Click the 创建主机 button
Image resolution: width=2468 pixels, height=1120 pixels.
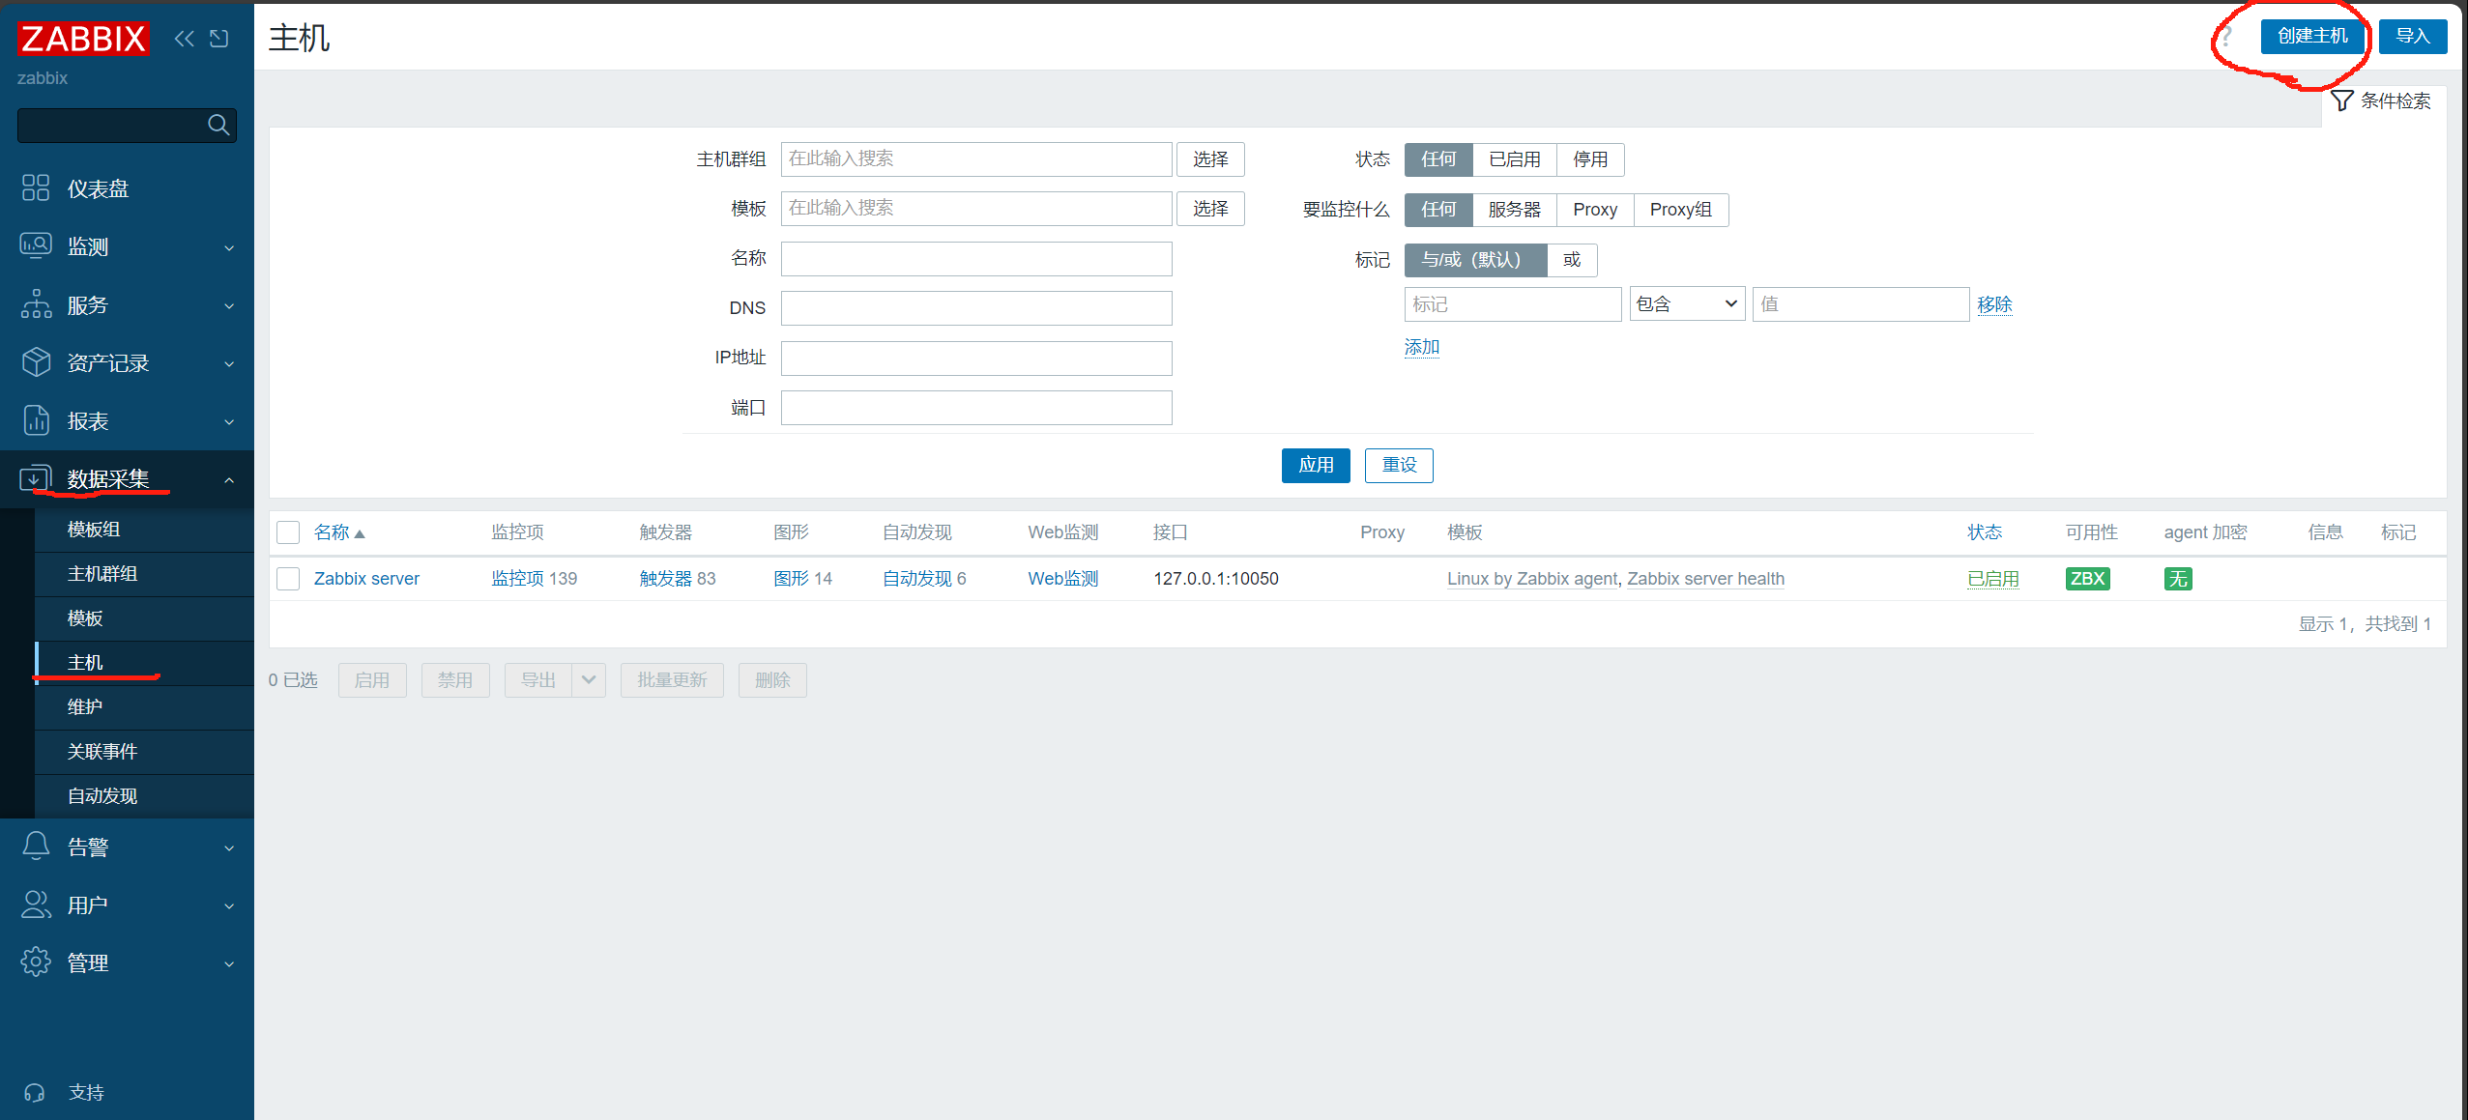pyautogui.click(x=2311, y=37)
